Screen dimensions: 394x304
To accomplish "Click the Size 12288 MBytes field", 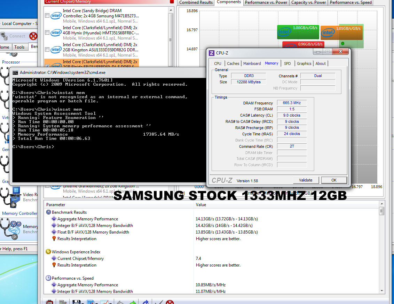I will (x=249, y=82).
